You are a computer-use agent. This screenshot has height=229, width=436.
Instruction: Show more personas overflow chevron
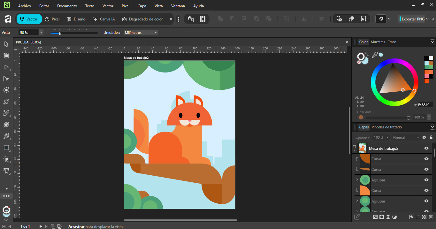171,19
